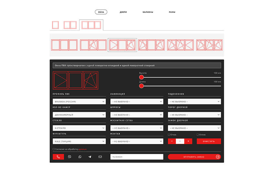274x173 pixels.
Task: Click the Высота slider handle
Action: [x=141, y=77]
